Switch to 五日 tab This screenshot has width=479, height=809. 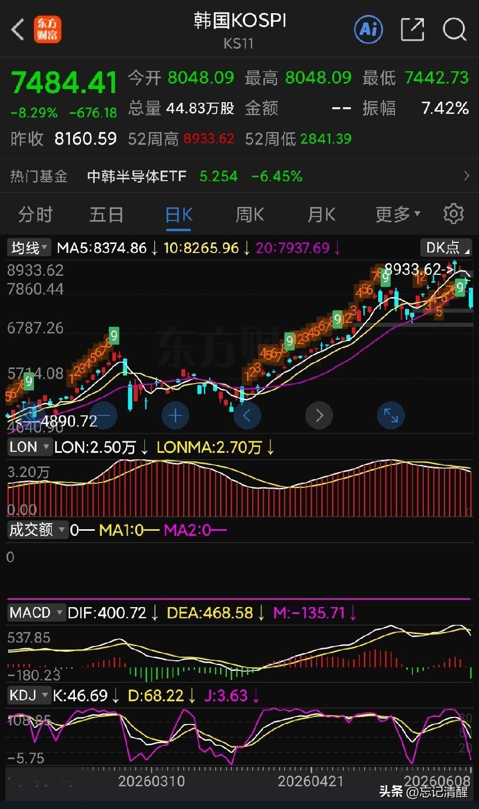click(x=106, y=215)
